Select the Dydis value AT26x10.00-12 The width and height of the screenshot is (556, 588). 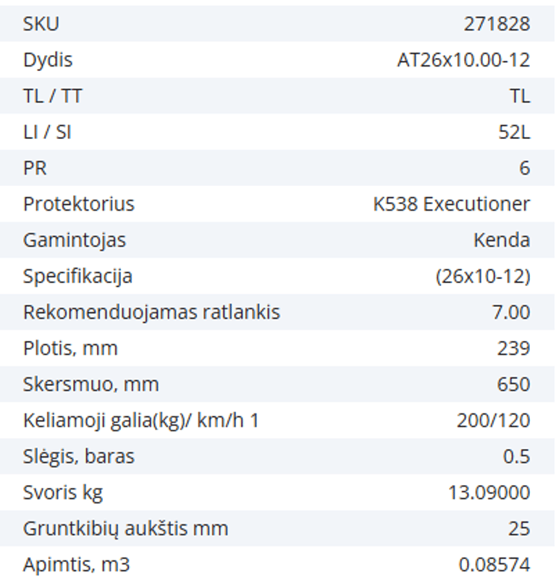463,59
